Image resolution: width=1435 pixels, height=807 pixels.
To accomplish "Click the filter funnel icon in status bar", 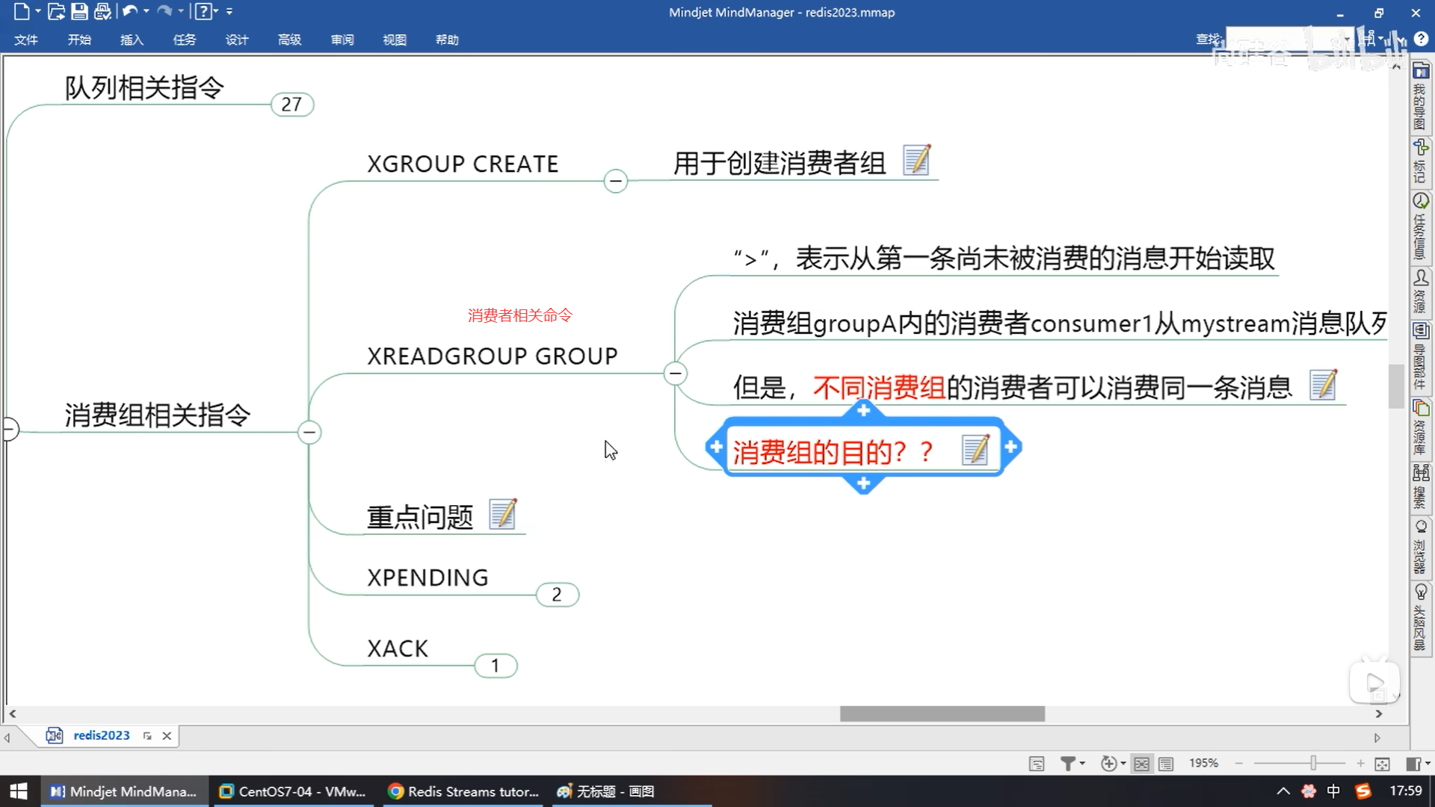I will coord(1068,763).
